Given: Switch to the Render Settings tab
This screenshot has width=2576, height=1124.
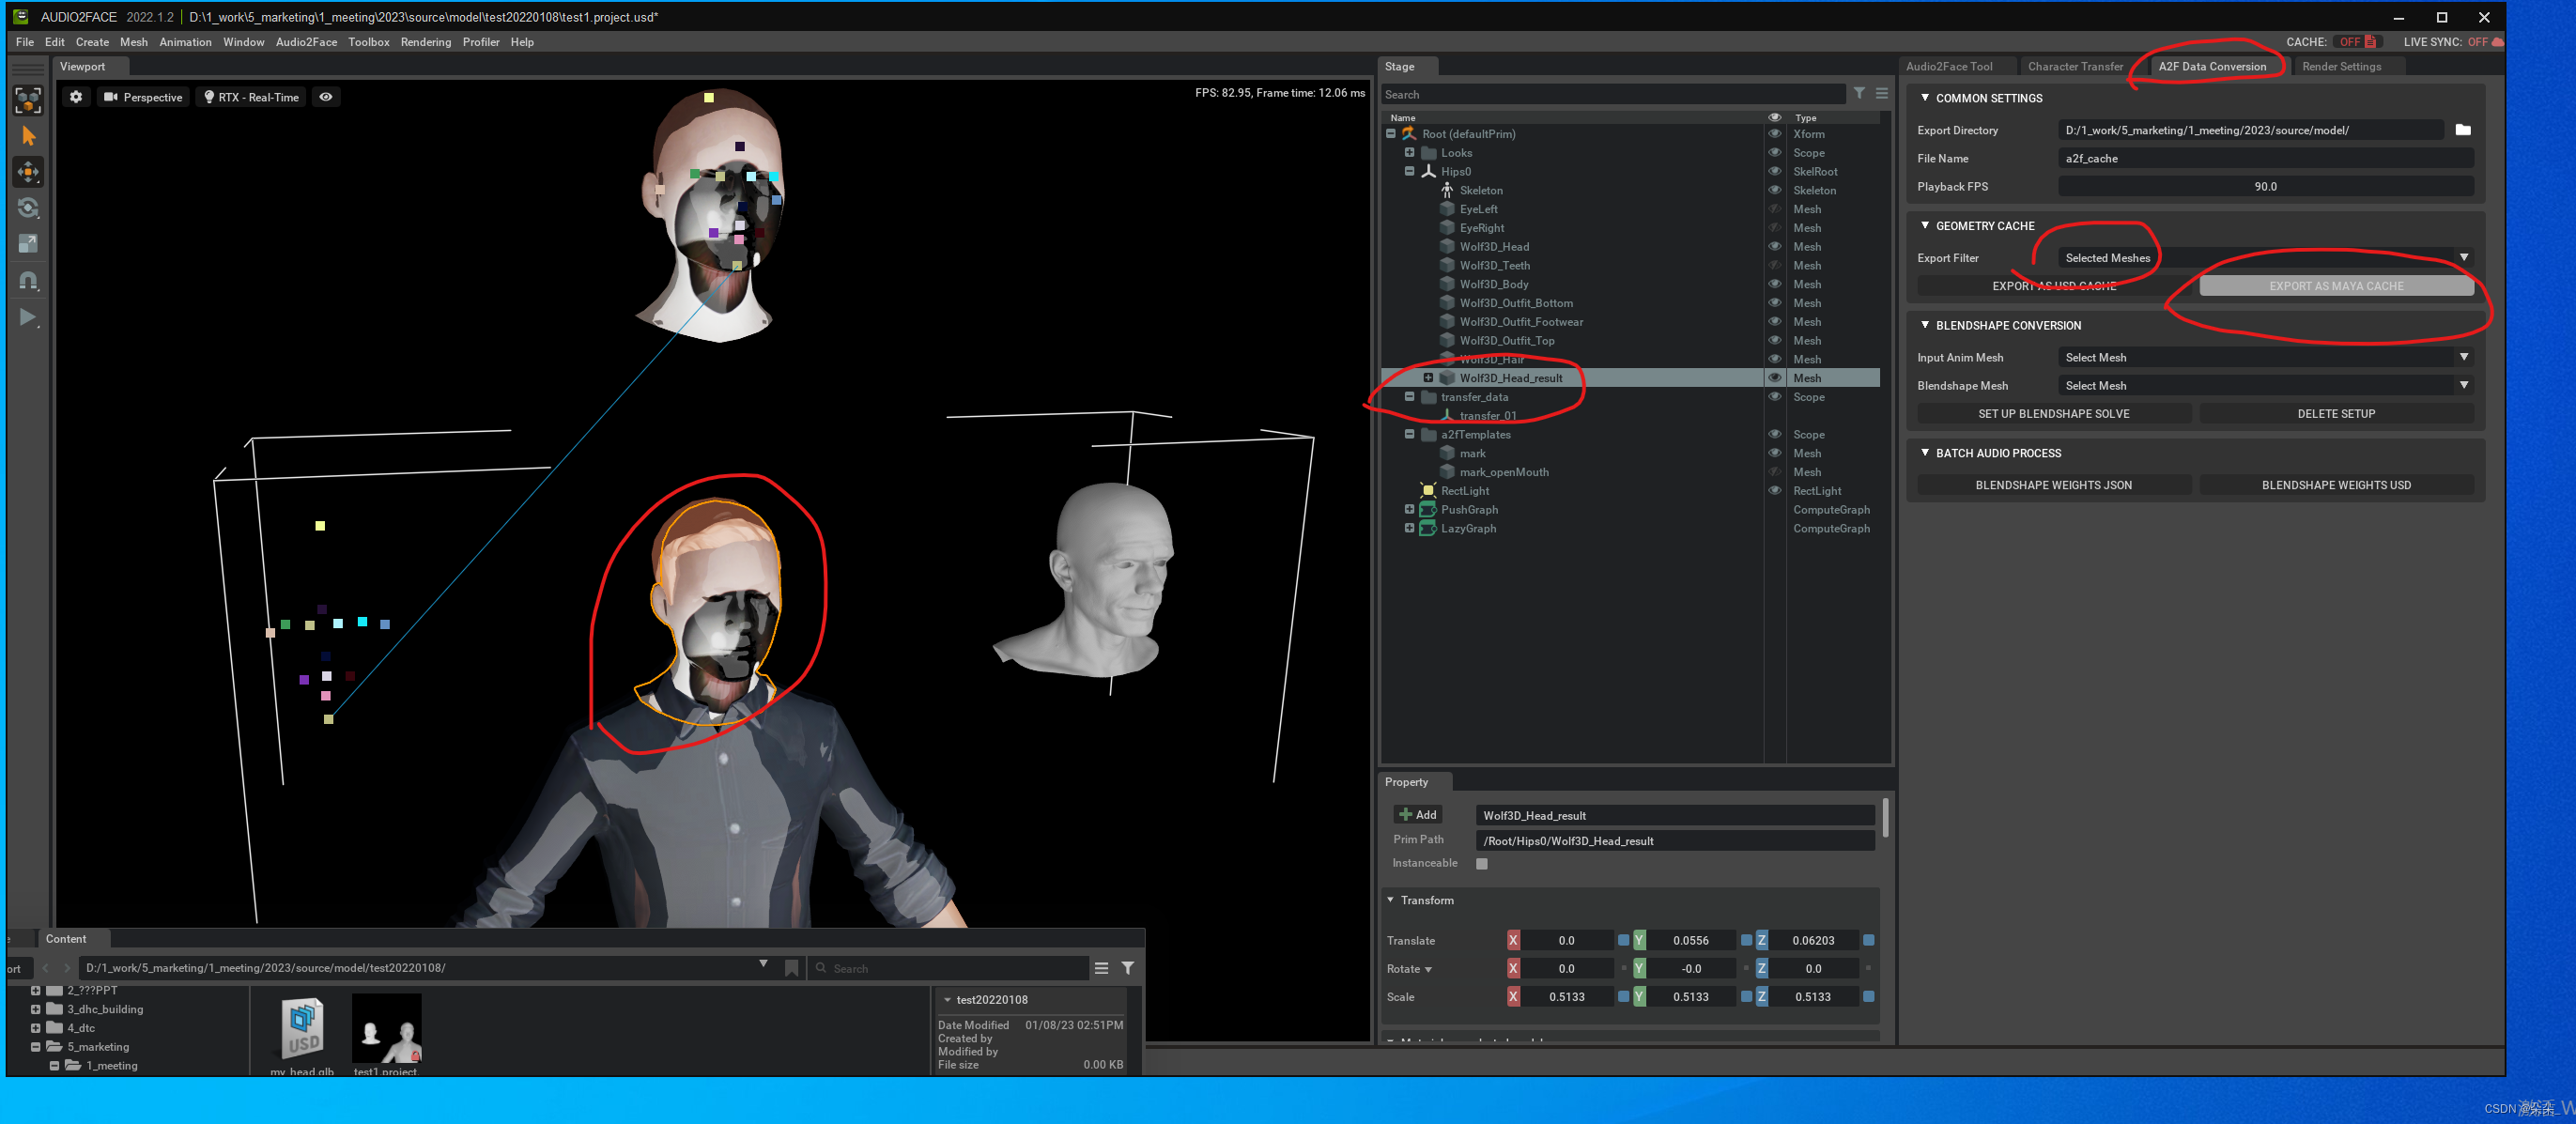Looking at the screenshot, I should coord(2341,67).
